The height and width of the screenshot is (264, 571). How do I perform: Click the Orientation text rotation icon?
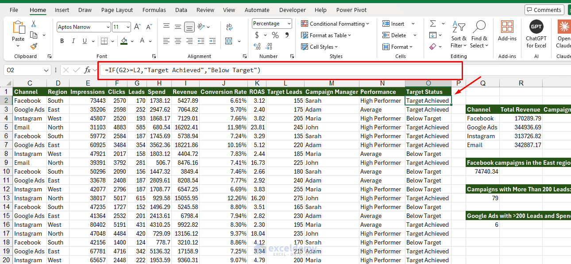click(202, 27)
